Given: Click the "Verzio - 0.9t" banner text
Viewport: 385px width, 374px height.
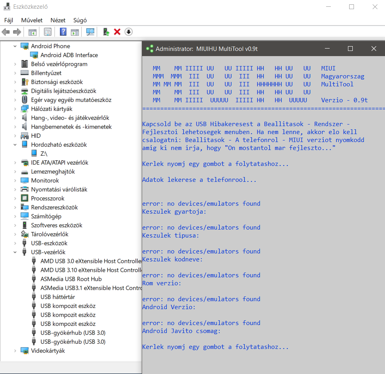Looking at the screenshot, I should 344,100.
